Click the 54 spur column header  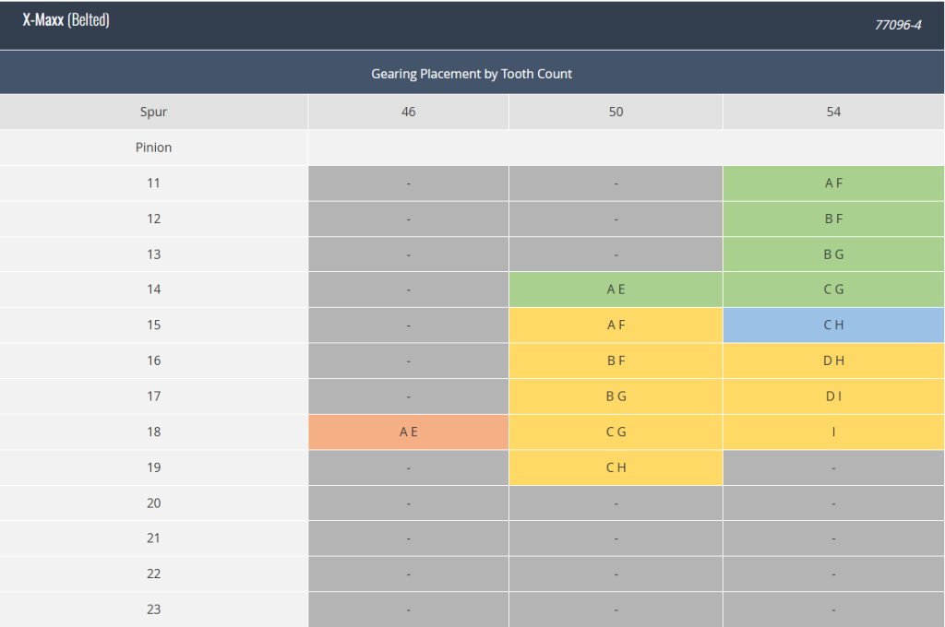click(833, 112)
